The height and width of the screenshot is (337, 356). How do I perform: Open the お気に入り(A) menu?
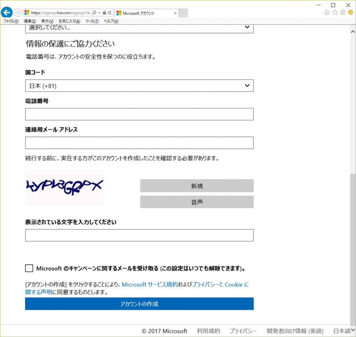(69, 21)
